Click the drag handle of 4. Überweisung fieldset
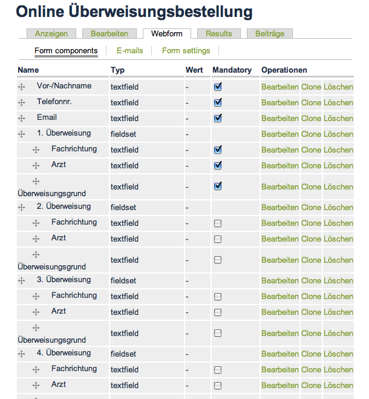The image size is (369, 399). coord(22,354)
